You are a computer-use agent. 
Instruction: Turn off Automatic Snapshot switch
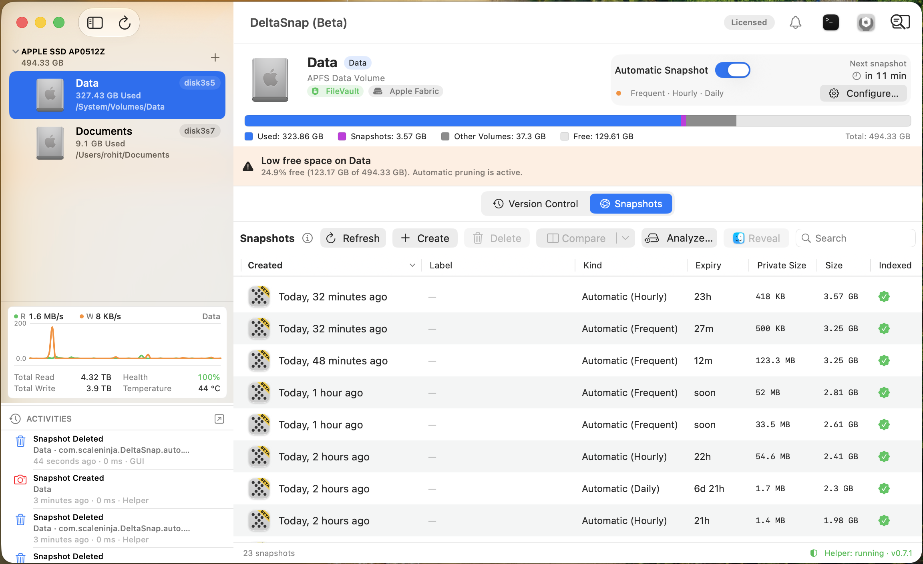click(x=732, y=70)
